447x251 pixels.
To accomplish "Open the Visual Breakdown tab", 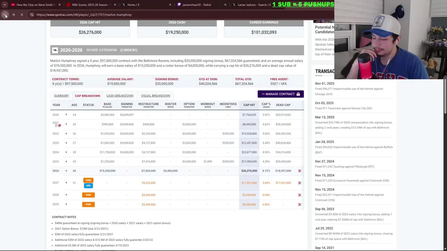I will point(155,96).
